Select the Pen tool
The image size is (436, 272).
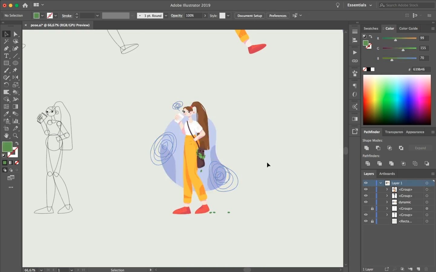[6, 49]
